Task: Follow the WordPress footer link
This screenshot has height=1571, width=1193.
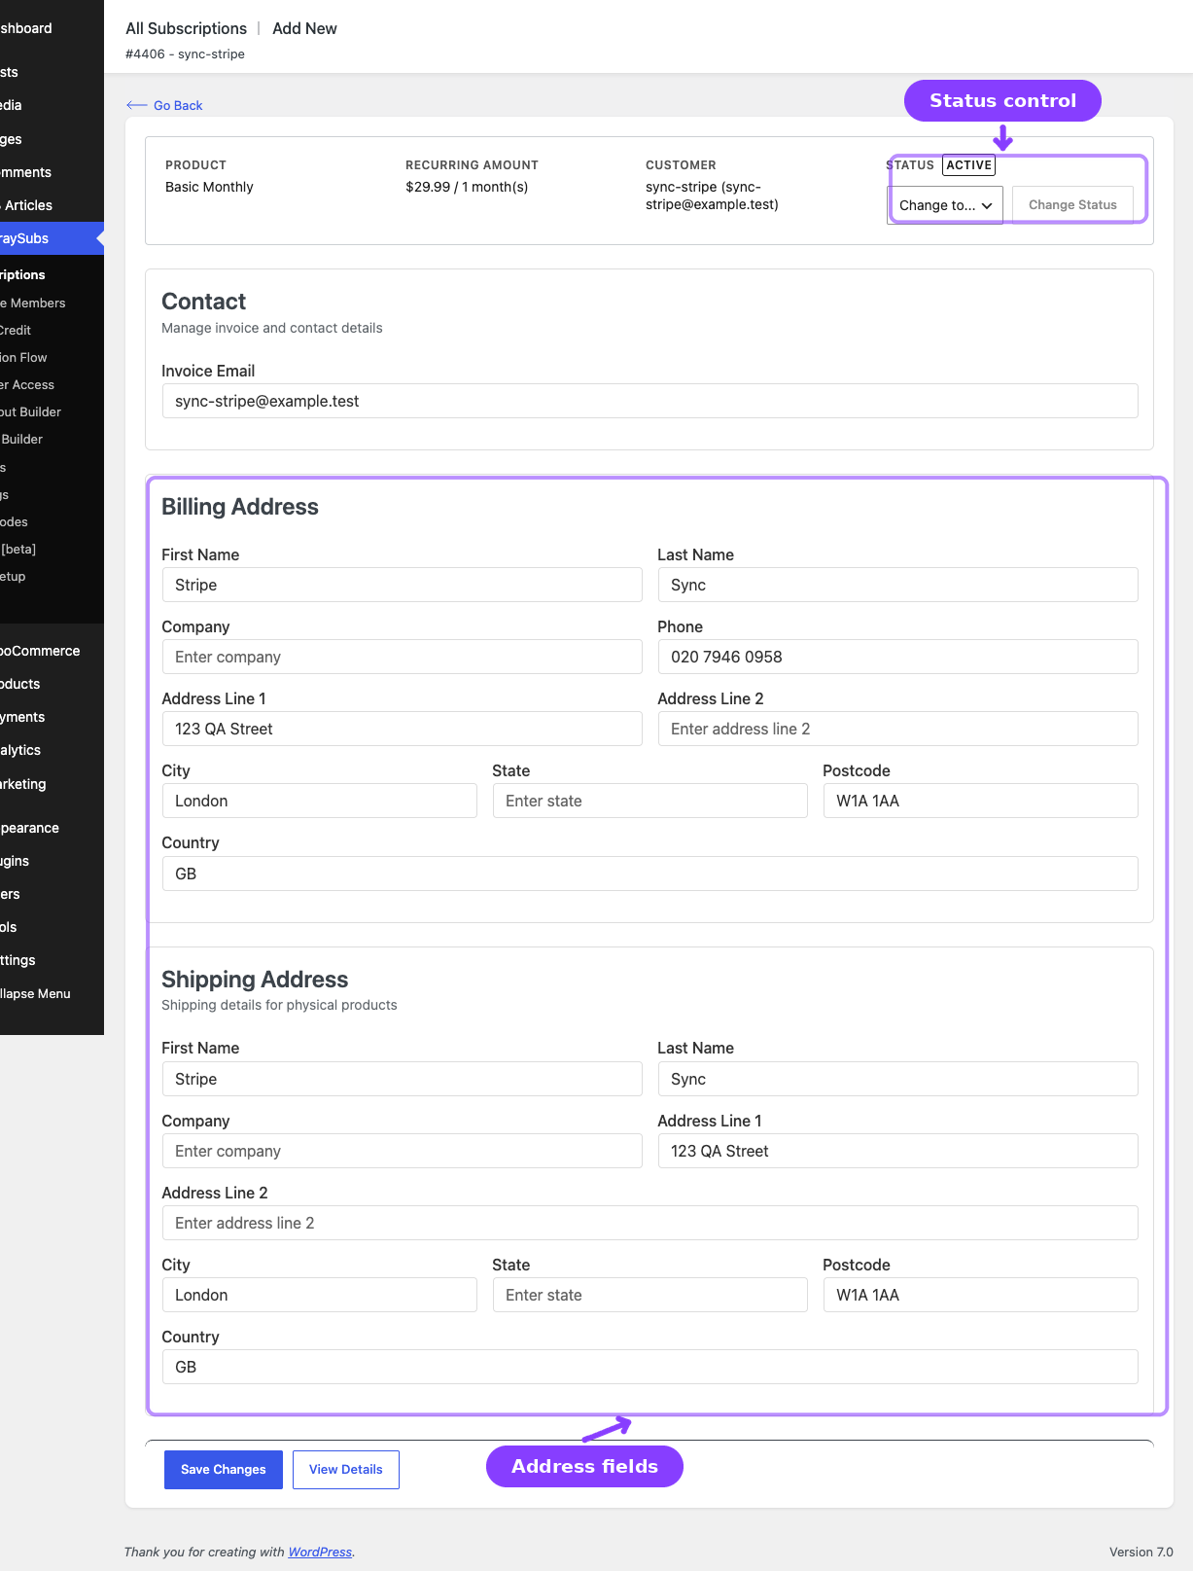Action: (x=320, y=1552)
